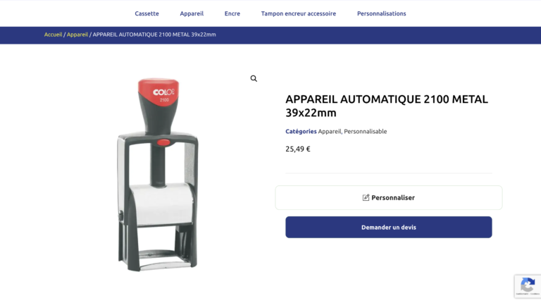The image size is (541, 303).
Task: Open the Appareil menu item
Action: point(192,13)
